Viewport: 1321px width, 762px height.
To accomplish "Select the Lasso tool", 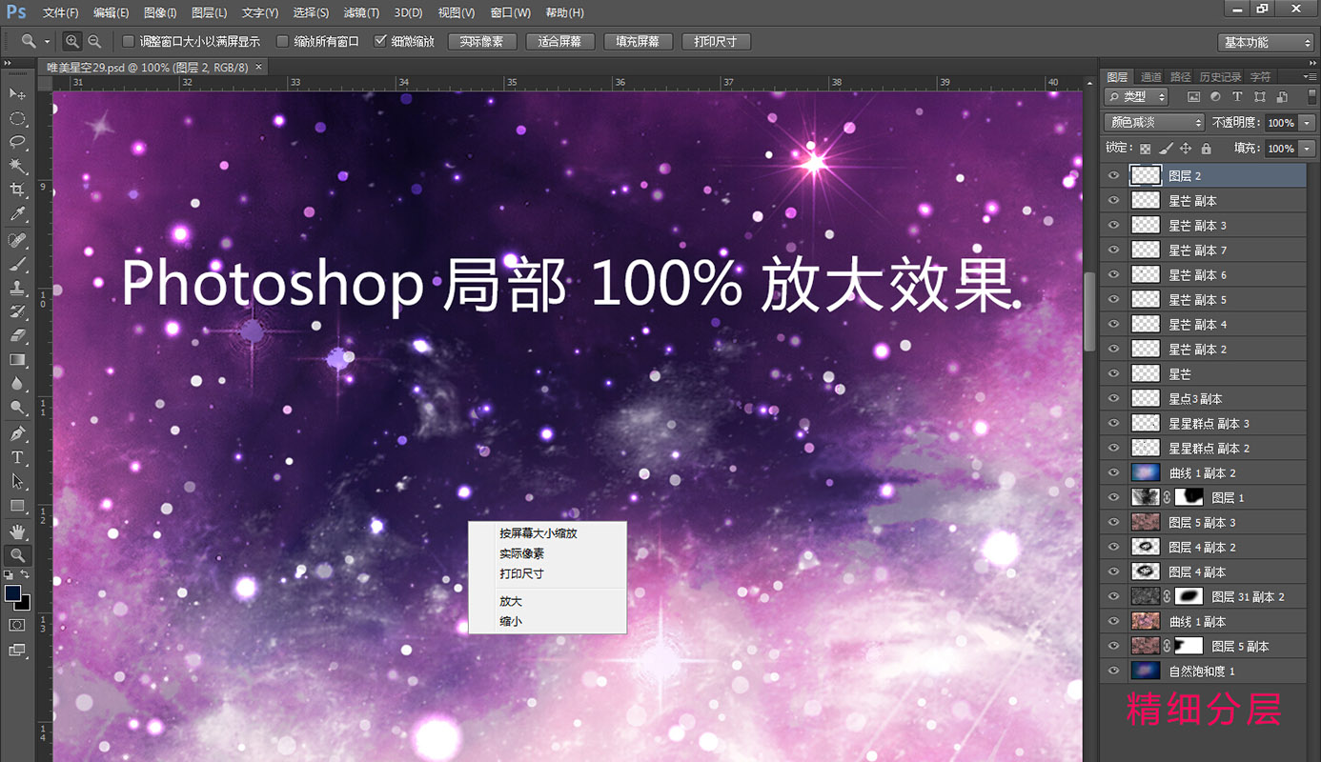I will click(x=17, y=142).
